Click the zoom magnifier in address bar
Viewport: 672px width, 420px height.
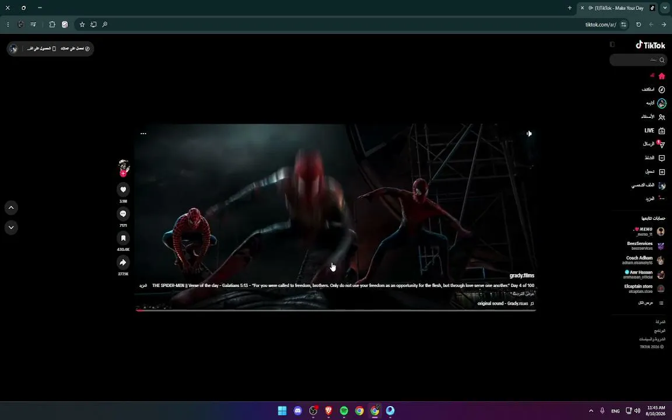(x=104, y=24)
